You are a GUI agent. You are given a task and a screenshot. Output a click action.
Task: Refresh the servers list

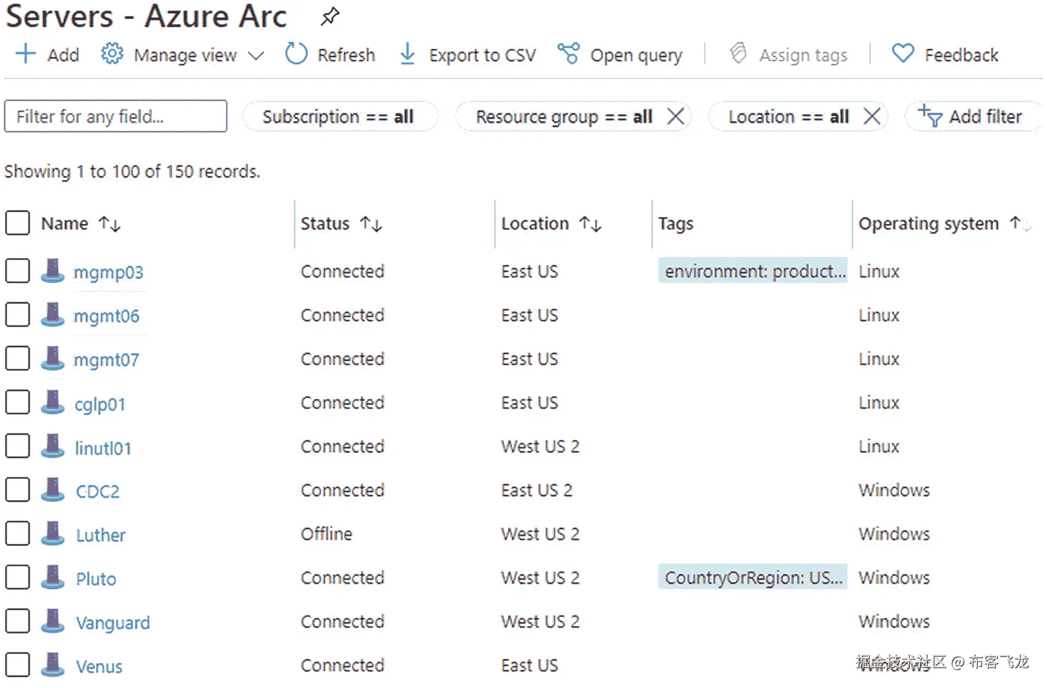[x=331, y=55]
